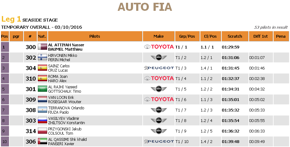Click the Mini logo for car 302

point(159,57)
